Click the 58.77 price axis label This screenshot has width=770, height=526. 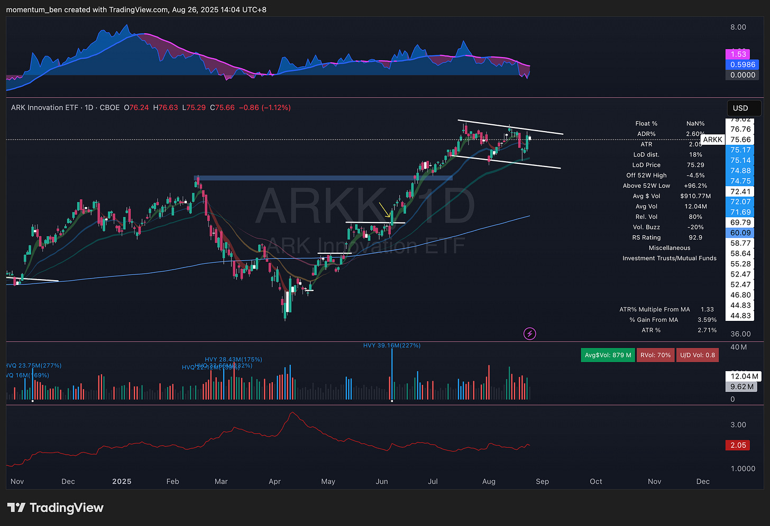pos(740,243)
